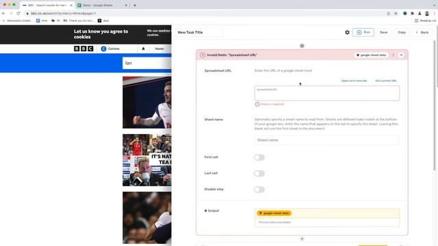438x246 pixels.
Task: Close the Demo Google Sheets tab
Action: point(126,5)
